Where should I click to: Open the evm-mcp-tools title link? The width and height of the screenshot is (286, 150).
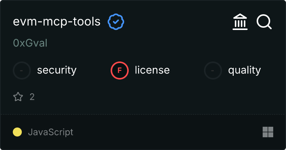57,22
